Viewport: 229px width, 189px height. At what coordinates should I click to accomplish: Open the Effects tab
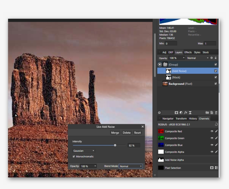coord(188,52)
